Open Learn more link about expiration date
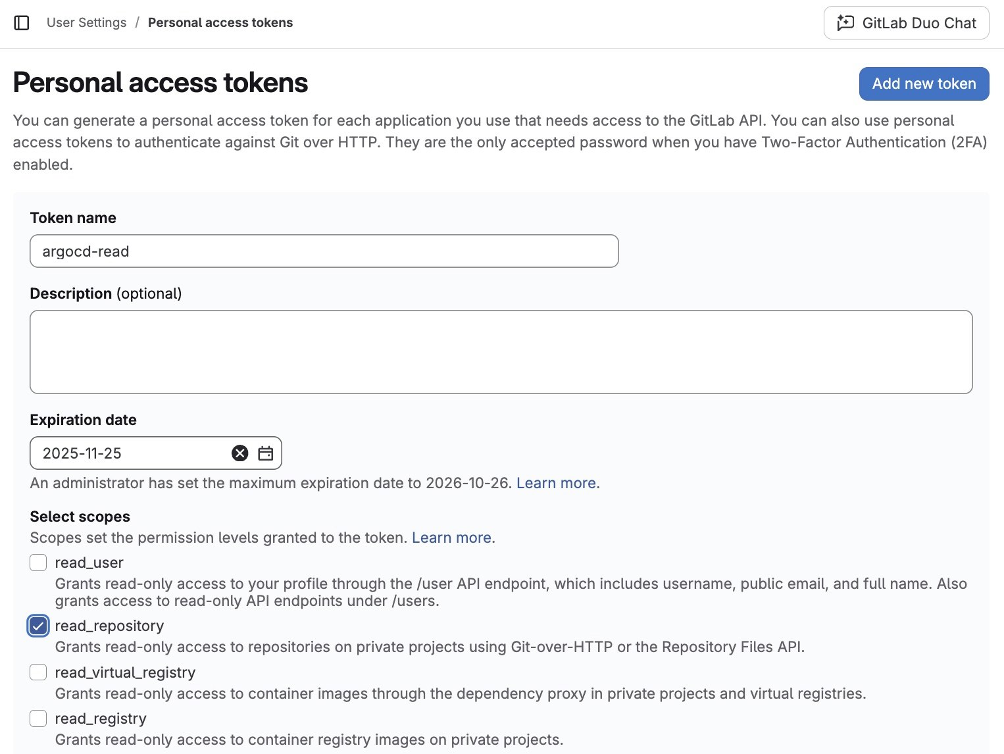1004x754 pixels. click(556, 483)
